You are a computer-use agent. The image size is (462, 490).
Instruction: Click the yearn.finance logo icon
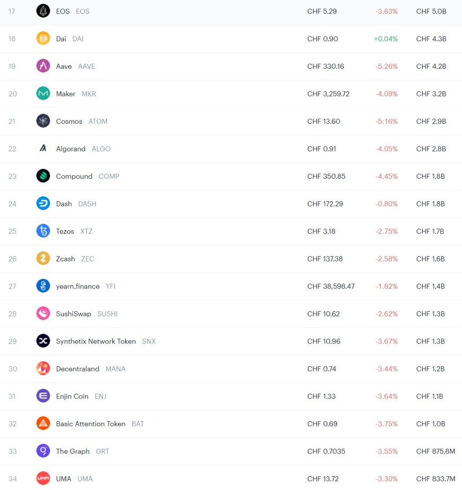[x=43, y=286]
